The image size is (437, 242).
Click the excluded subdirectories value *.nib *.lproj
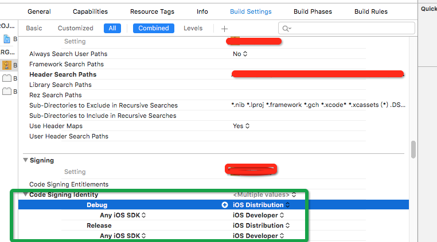coord(318,105)
